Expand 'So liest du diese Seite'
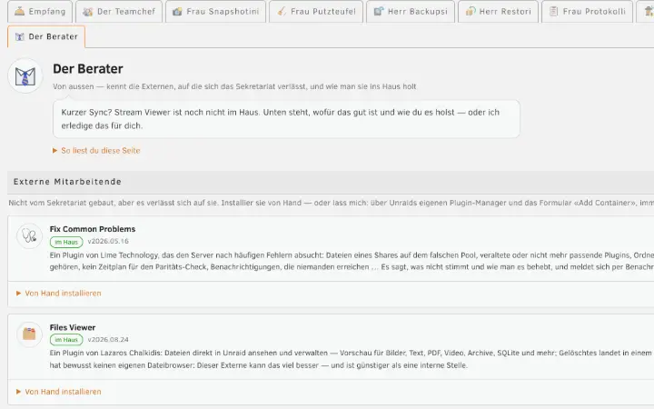 pos(96,151)
